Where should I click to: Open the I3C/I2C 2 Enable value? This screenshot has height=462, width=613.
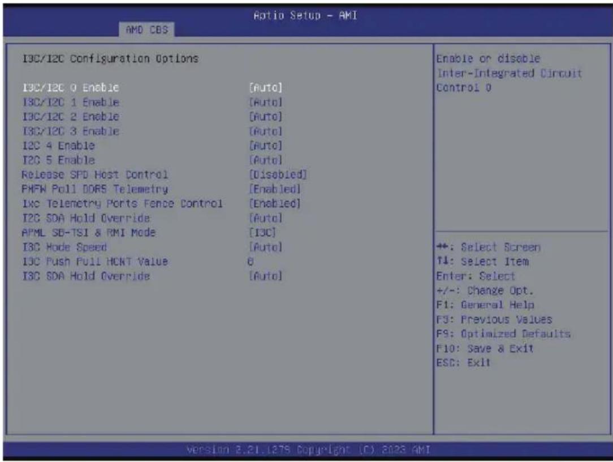(265, 117)
